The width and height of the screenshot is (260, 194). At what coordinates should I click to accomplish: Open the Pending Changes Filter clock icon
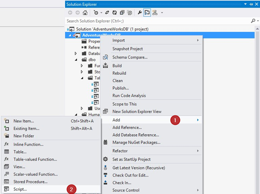coord(96,13)
